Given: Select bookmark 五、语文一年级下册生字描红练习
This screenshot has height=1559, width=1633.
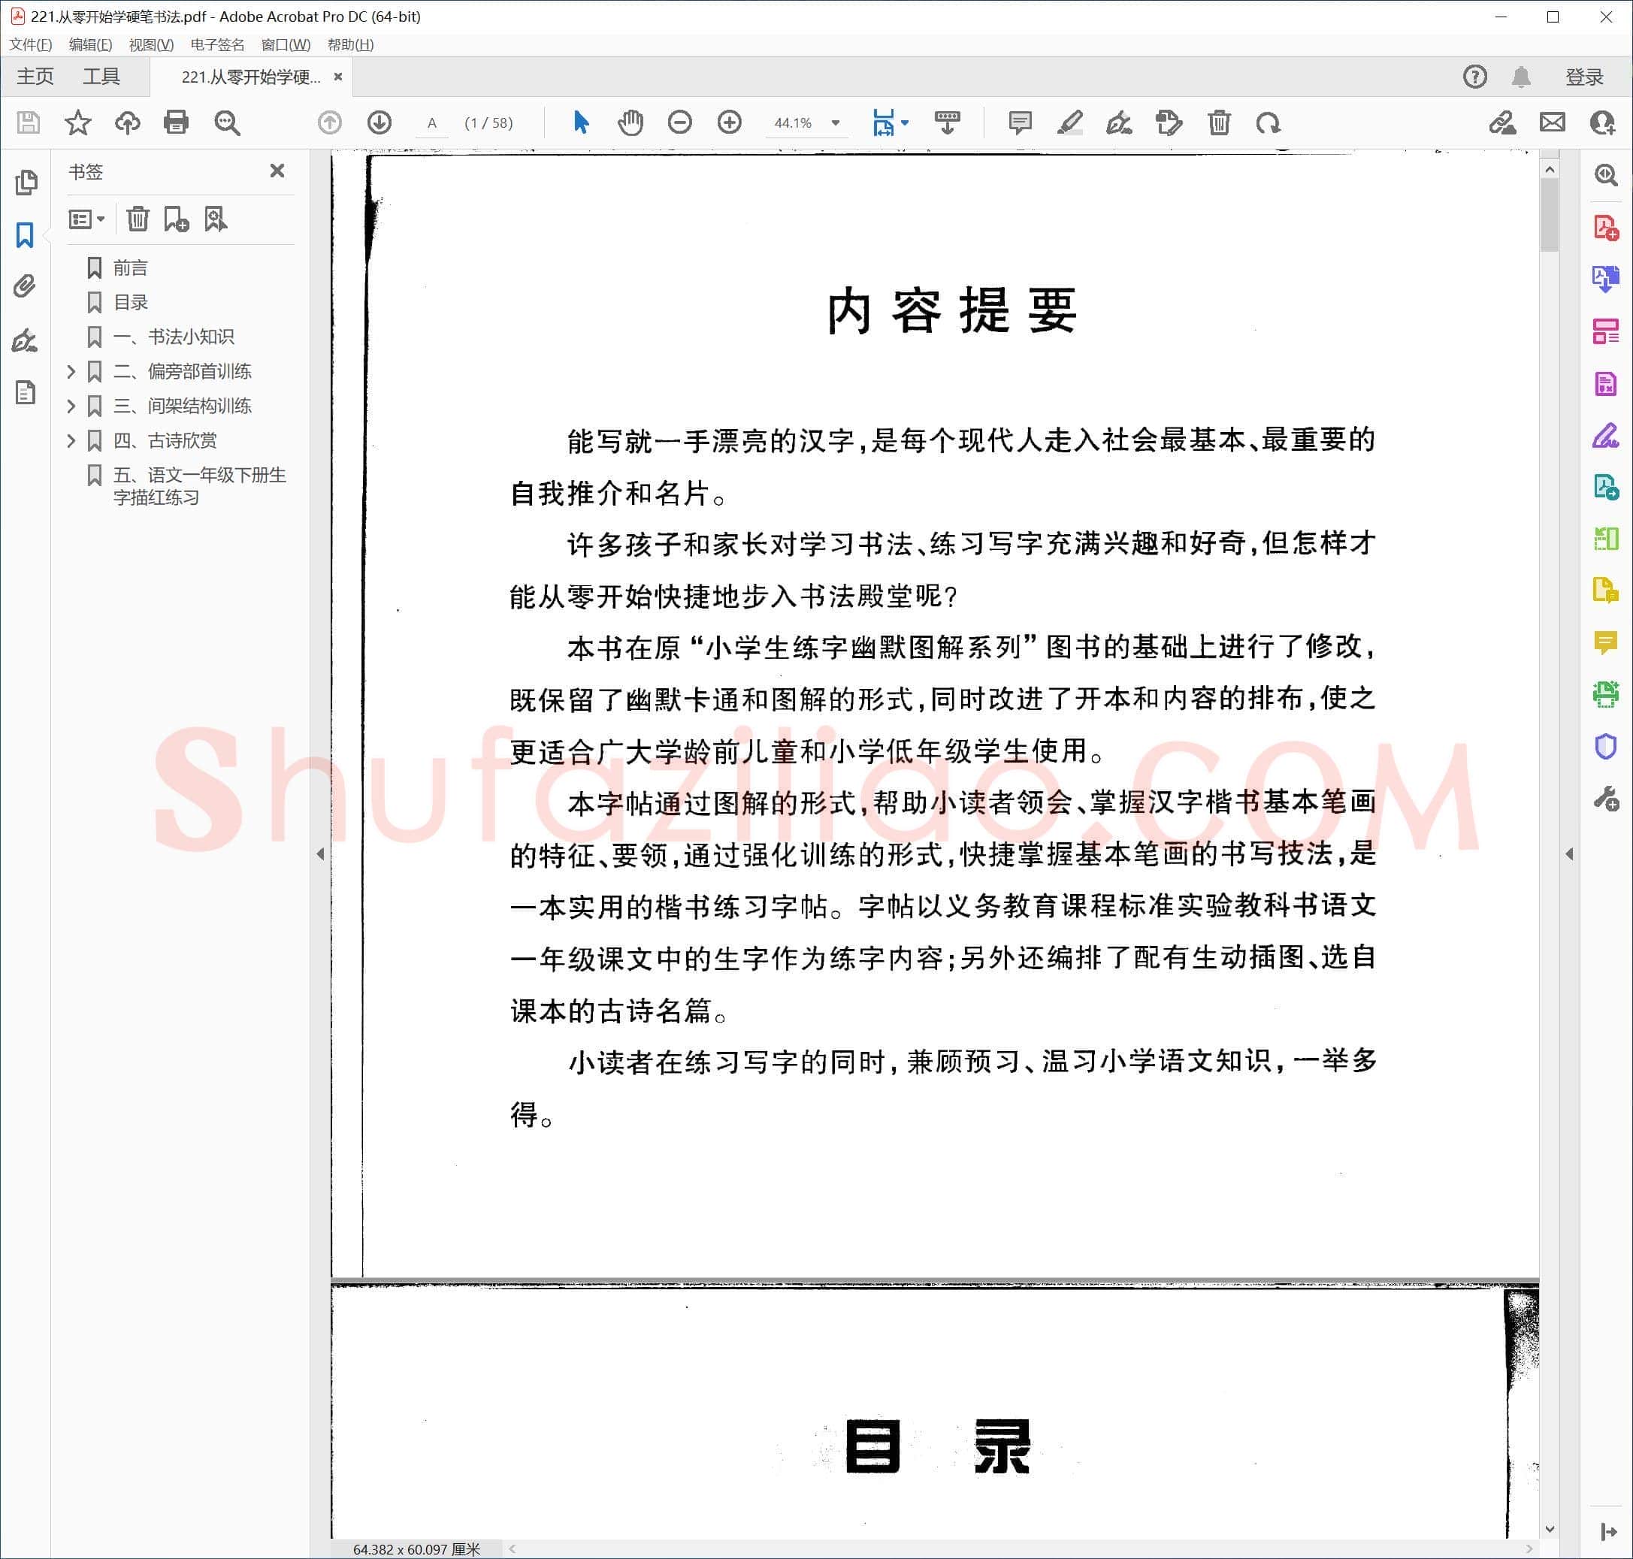Looking at the screenshot, I should pos(199,485).
